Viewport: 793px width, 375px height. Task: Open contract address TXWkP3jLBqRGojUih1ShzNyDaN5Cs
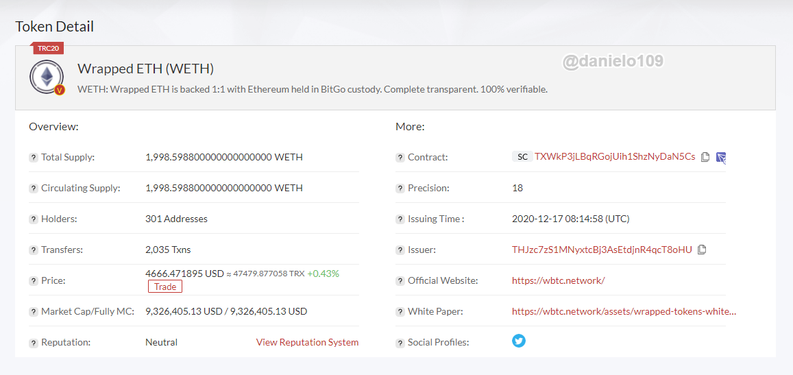point(615,157)
